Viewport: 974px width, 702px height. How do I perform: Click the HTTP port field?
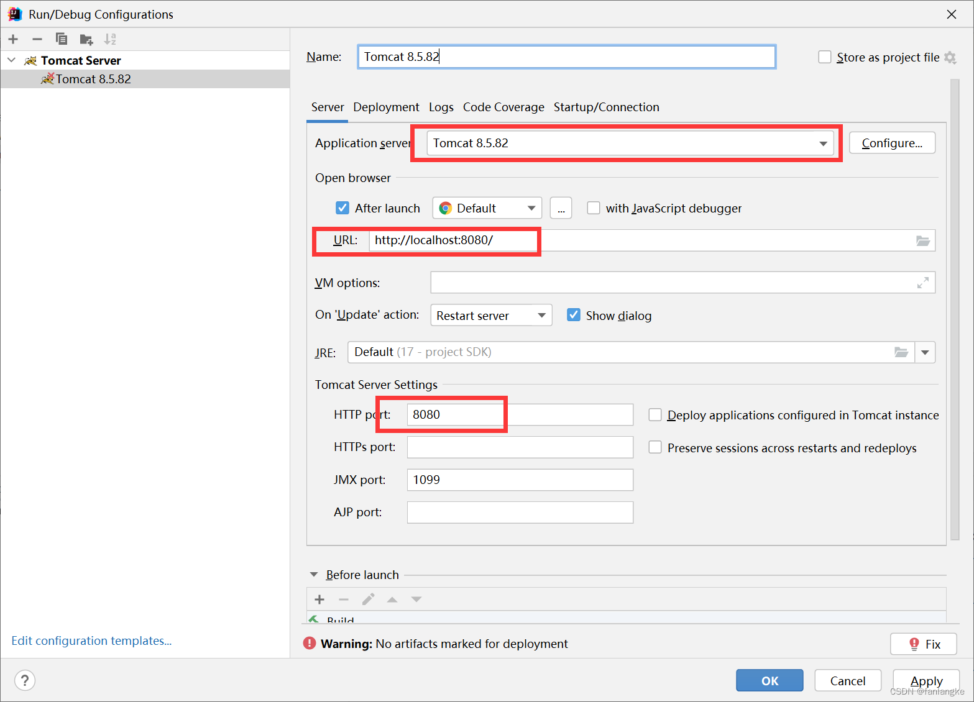tap(520, 414)
